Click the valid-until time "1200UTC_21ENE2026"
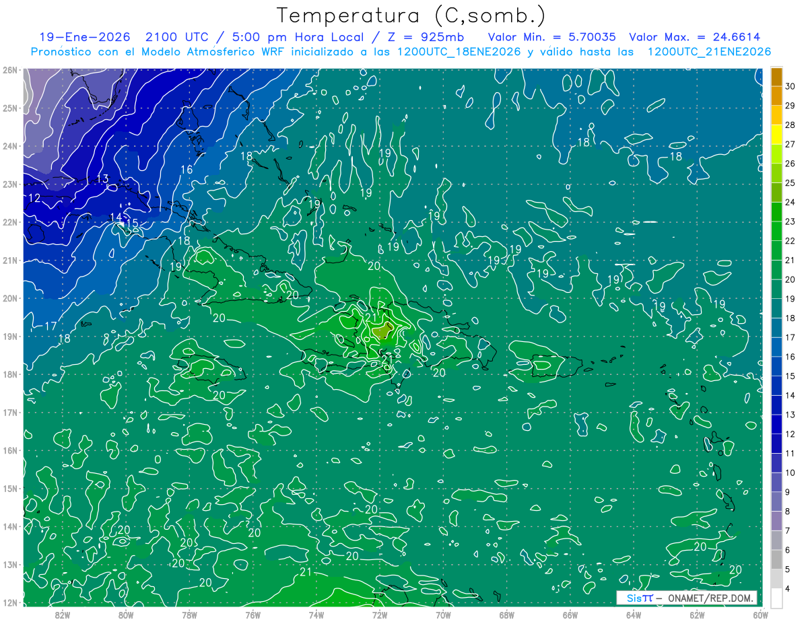 point(709,52)
